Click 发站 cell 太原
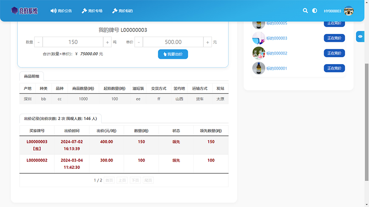 [x=220, y=99]
